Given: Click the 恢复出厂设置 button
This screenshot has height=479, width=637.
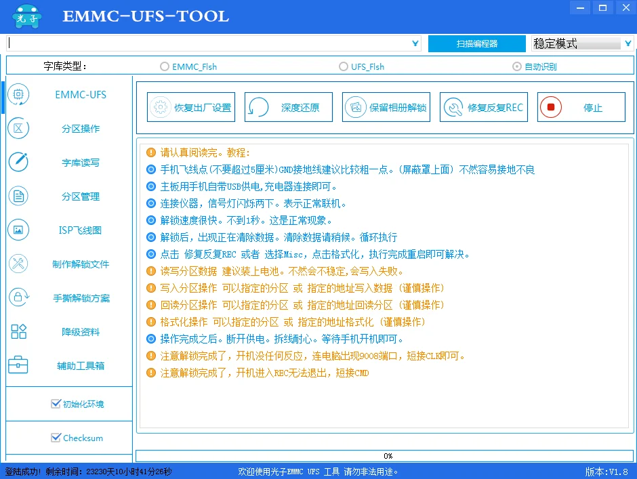Looking at the screenshot, I should pyautogui.click(x=191, y=107).
